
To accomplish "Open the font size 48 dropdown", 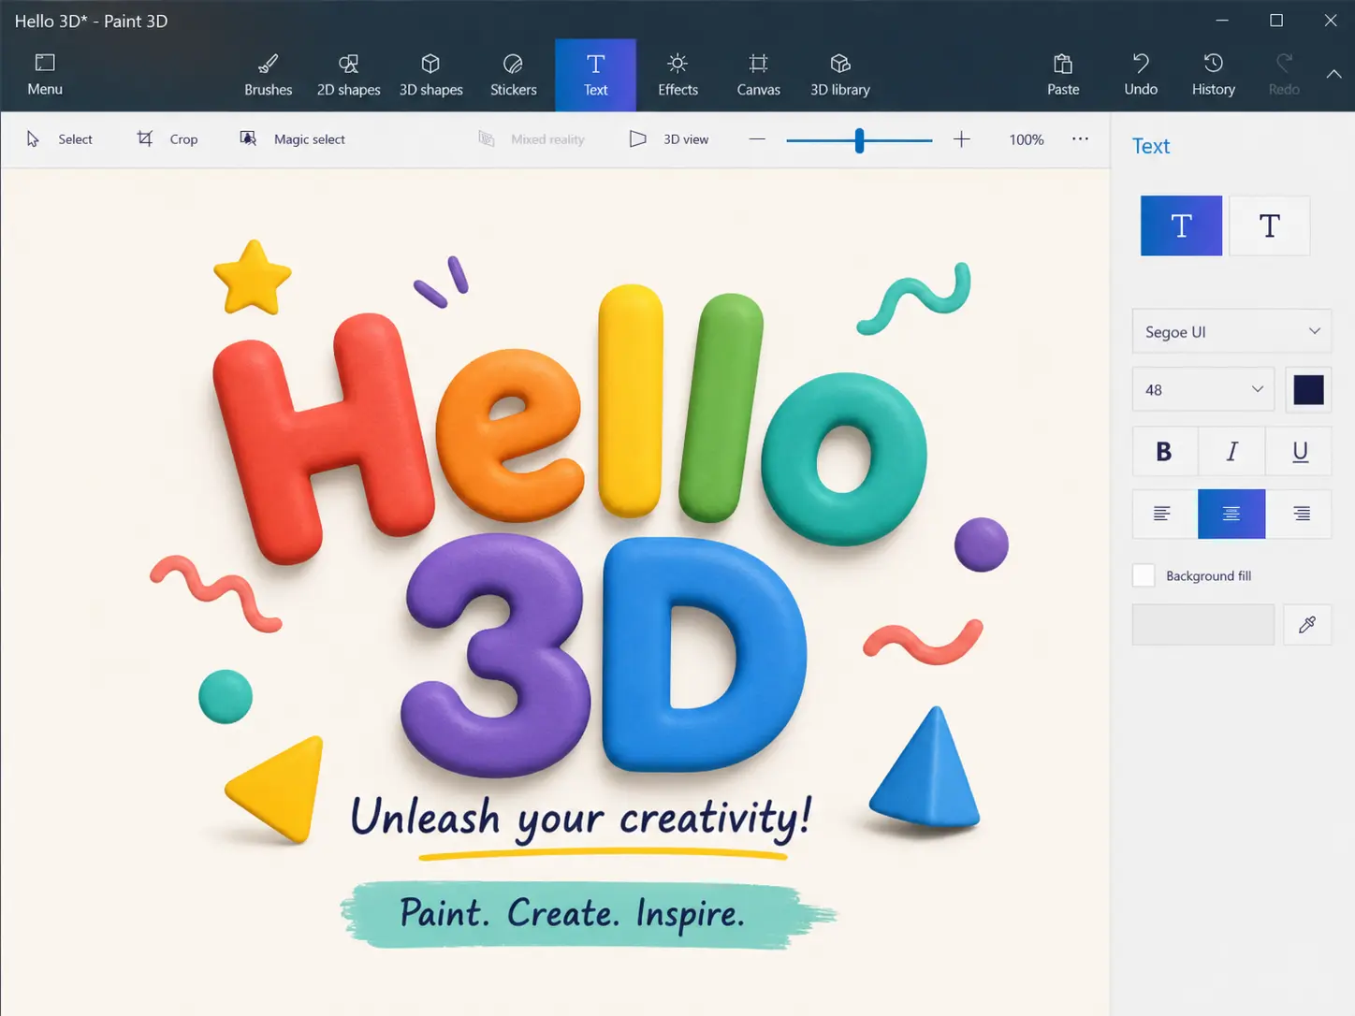I will [x=1203, y=389].
